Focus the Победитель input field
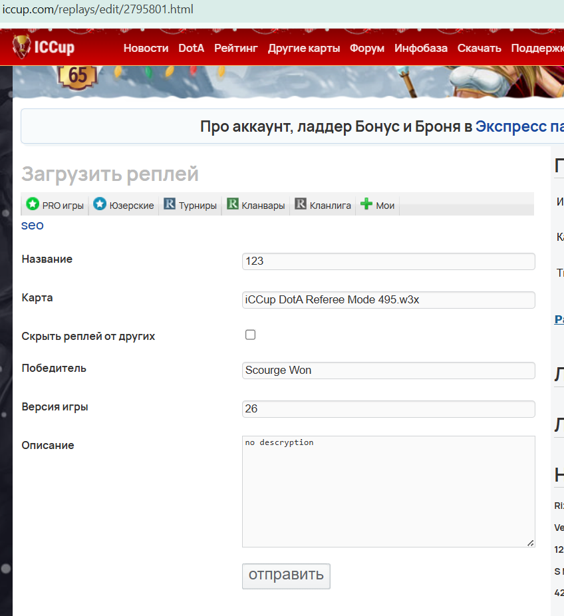Image resolution: width=564 pixels, height=616 pixels. click(388, 371)
